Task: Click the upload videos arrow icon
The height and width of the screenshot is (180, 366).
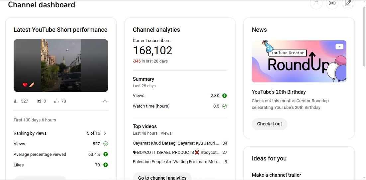Action: coord(316,3)
